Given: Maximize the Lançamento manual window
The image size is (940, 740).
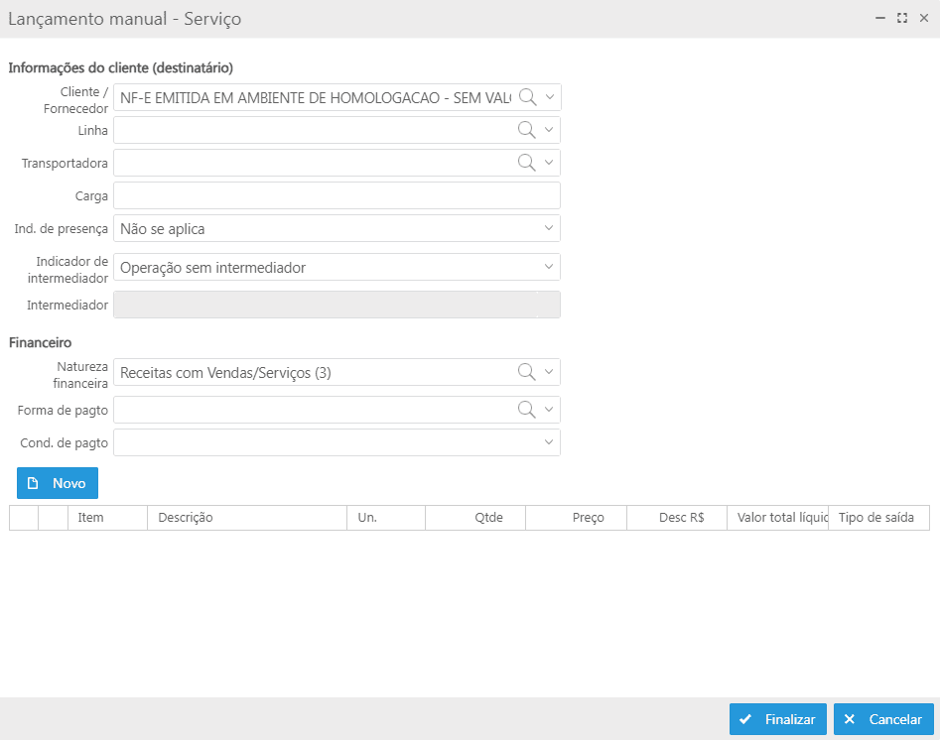Looking at the screenshot, I should [x=901, y=18].
